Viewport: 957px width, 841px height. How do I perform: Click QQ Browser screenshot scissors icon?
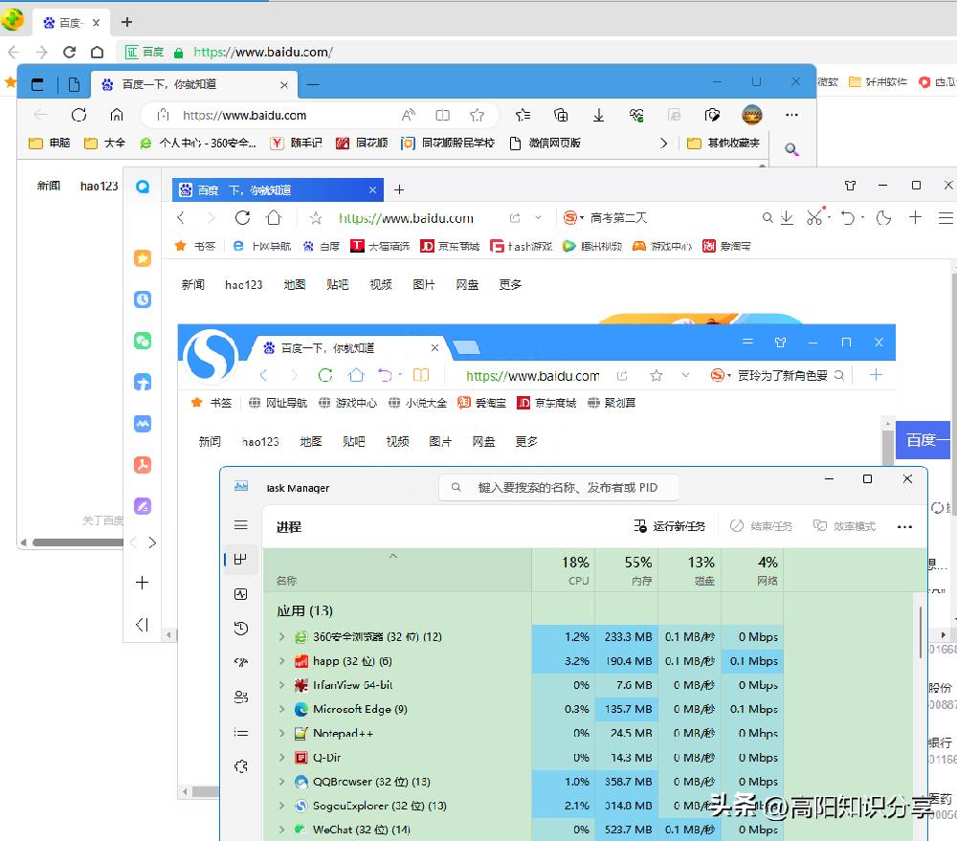[814, 217]
